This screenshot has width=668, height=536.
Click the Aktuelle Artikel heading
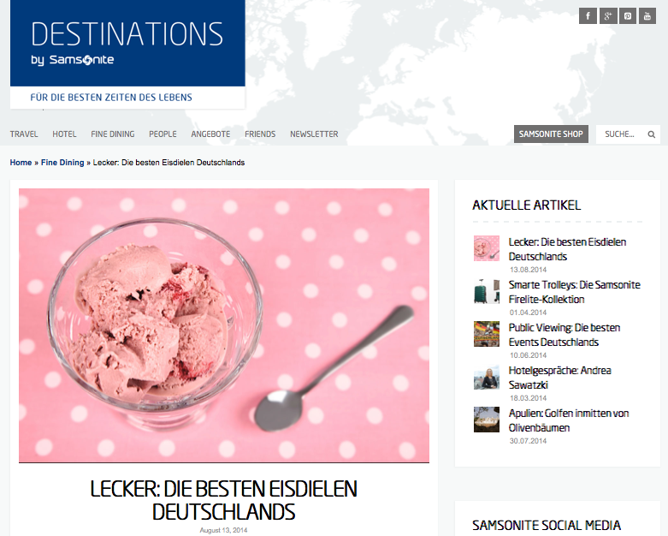coord(526,205)
